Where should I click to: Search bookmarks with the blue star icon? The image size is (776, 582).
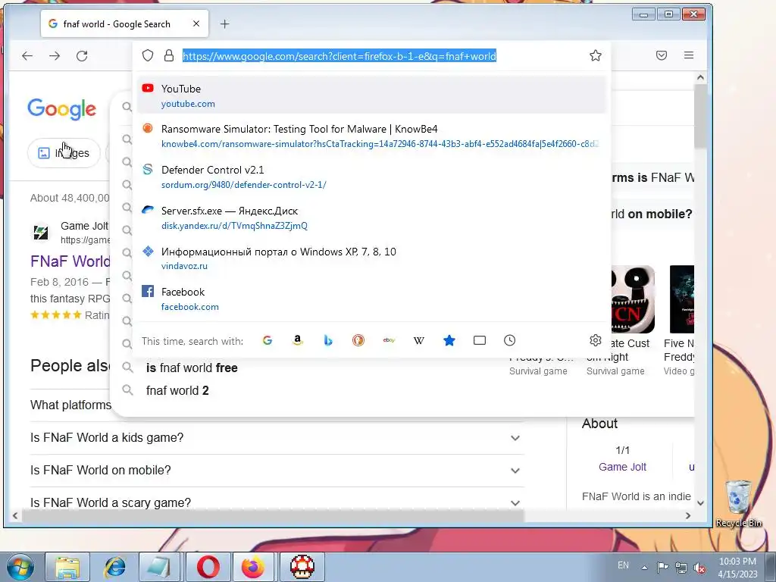pos(449,340)
